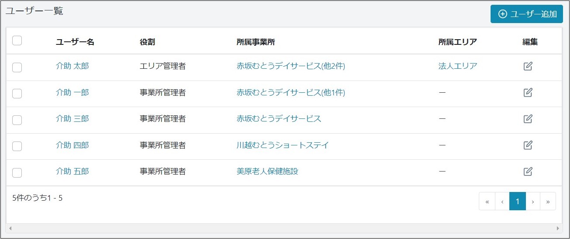Click 事業所管理者 in 介助 五郎 row
Viewport: 570px width, 239px height.
coord(163,172)
